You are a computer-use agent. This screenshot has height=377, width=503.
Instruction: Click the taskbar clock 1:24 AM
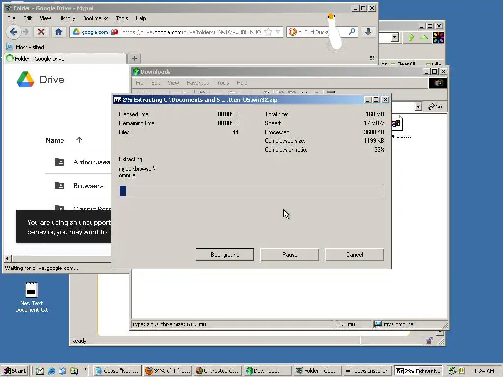(484, 371)
